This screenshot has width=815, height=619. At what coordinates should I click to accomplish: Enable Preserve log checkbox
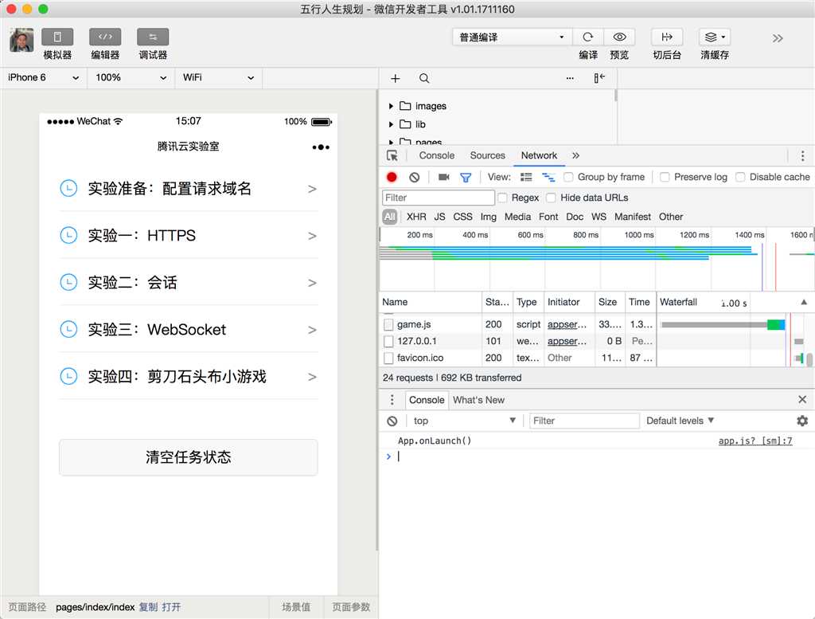coord(665,178)
